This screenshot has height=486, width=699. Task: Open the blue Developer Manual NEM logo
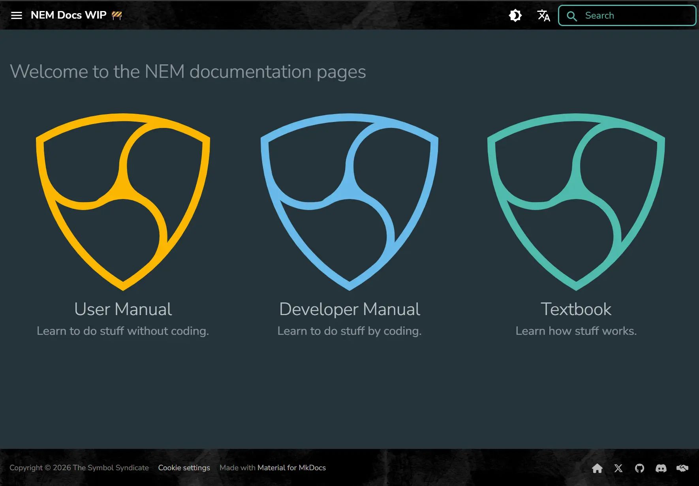(x=349, y=202)
